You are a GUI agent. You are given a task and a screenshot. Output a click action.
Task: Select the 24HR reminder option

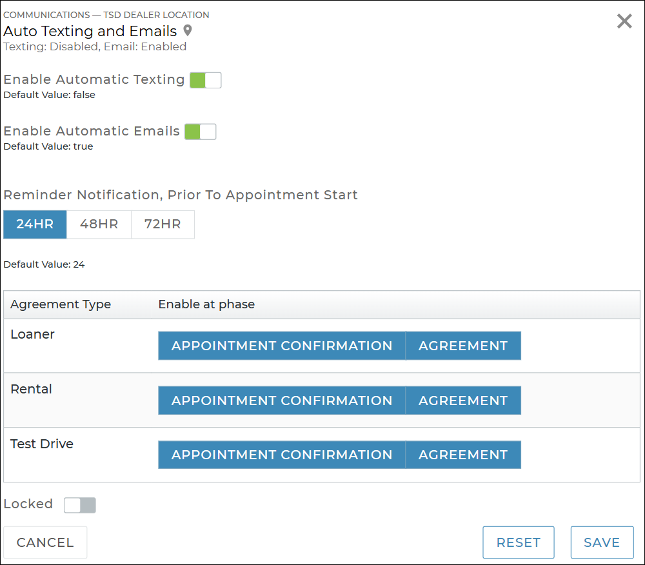click(35, 224)
